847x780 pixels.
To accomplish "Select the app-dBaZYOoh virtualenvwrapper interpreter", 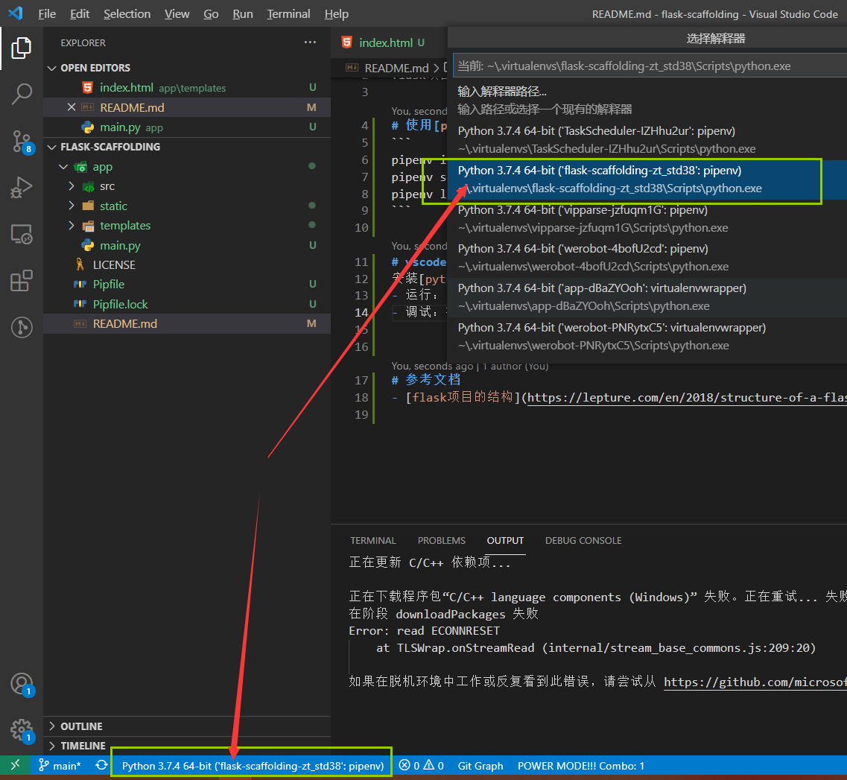I will 647,297.
